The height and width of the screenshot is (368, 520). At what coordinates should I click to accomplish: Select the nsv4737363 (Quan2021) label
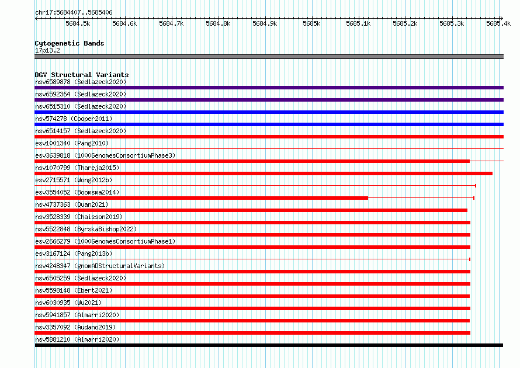pyautogui.click(x=72, y=204)
